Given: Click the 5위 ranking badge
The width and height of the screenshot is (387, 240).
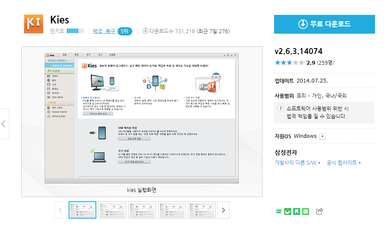Looking at the screenshot, I should coord(124,31).
